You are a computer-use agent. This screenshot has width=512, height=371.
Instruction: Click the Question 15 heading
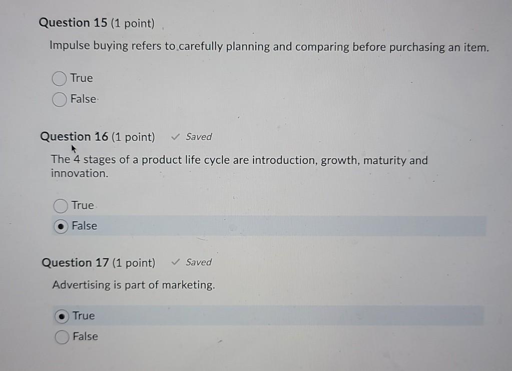point(98,23)
